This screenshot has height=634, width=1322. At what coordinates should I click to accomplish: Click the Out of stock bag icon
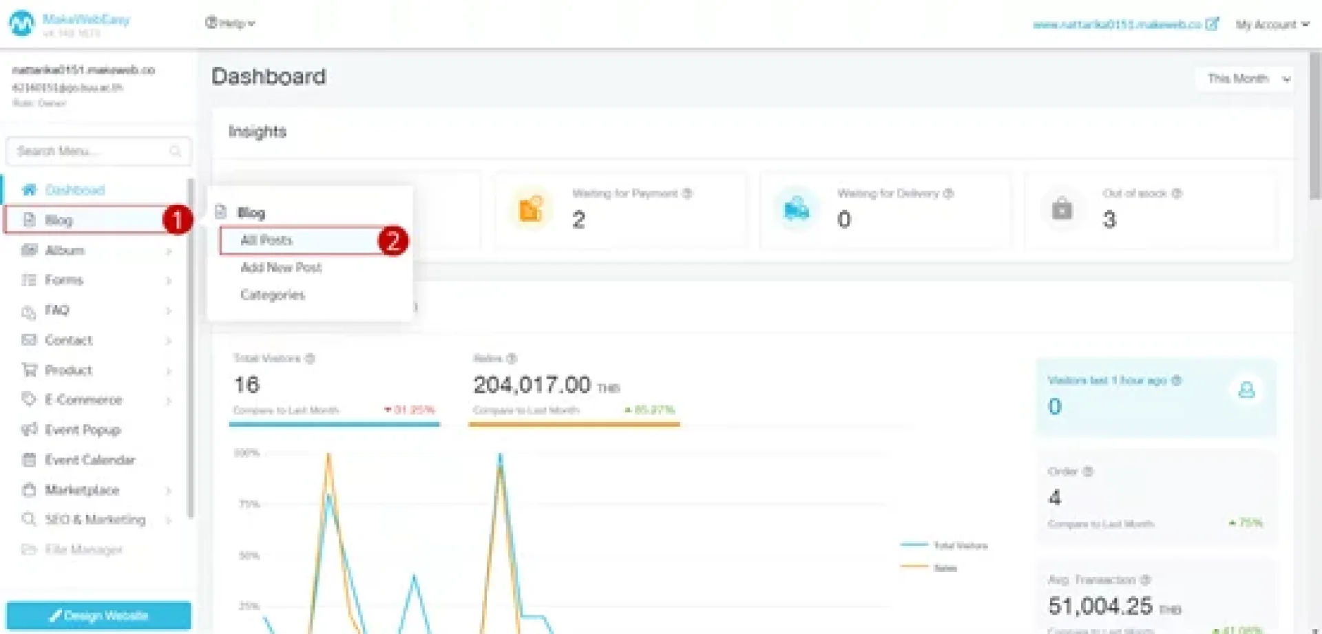point(1062,209)
